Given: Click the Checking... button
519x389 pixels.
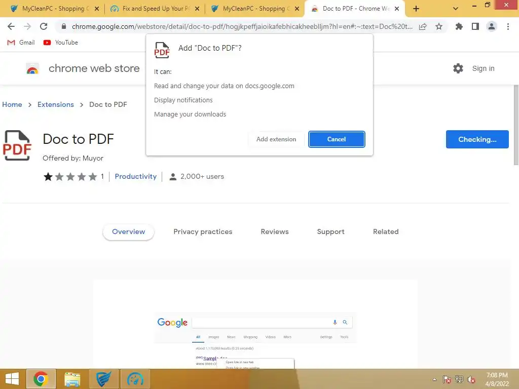Looking at the screenshot, I should point(477,139).
